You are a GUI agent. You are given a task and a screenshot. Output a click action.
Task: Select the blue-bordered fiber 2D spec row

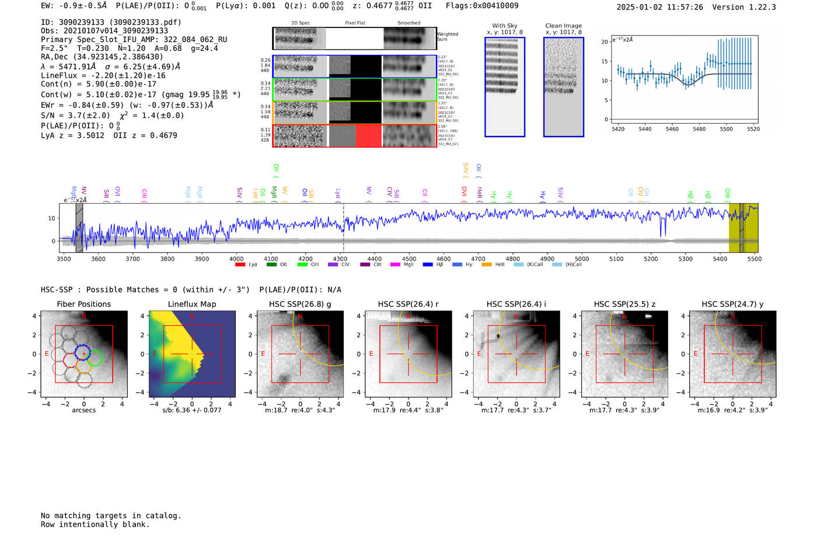point(355,67)
